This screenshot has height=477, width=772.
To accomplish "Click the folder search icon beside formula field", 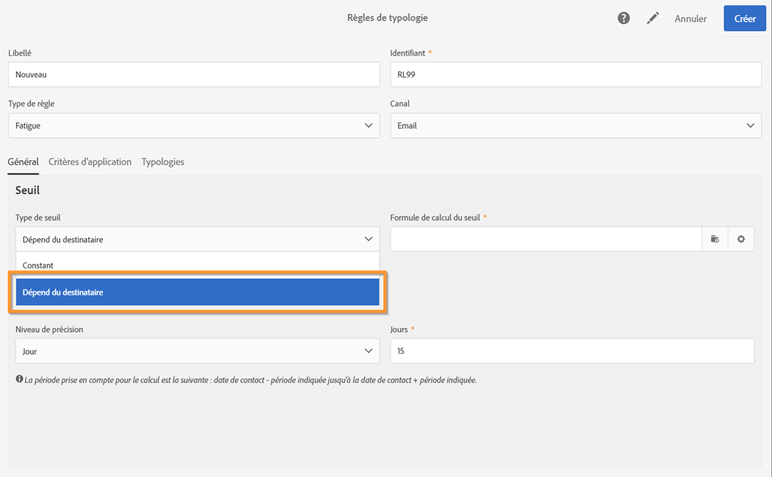I will click(715, 239).
